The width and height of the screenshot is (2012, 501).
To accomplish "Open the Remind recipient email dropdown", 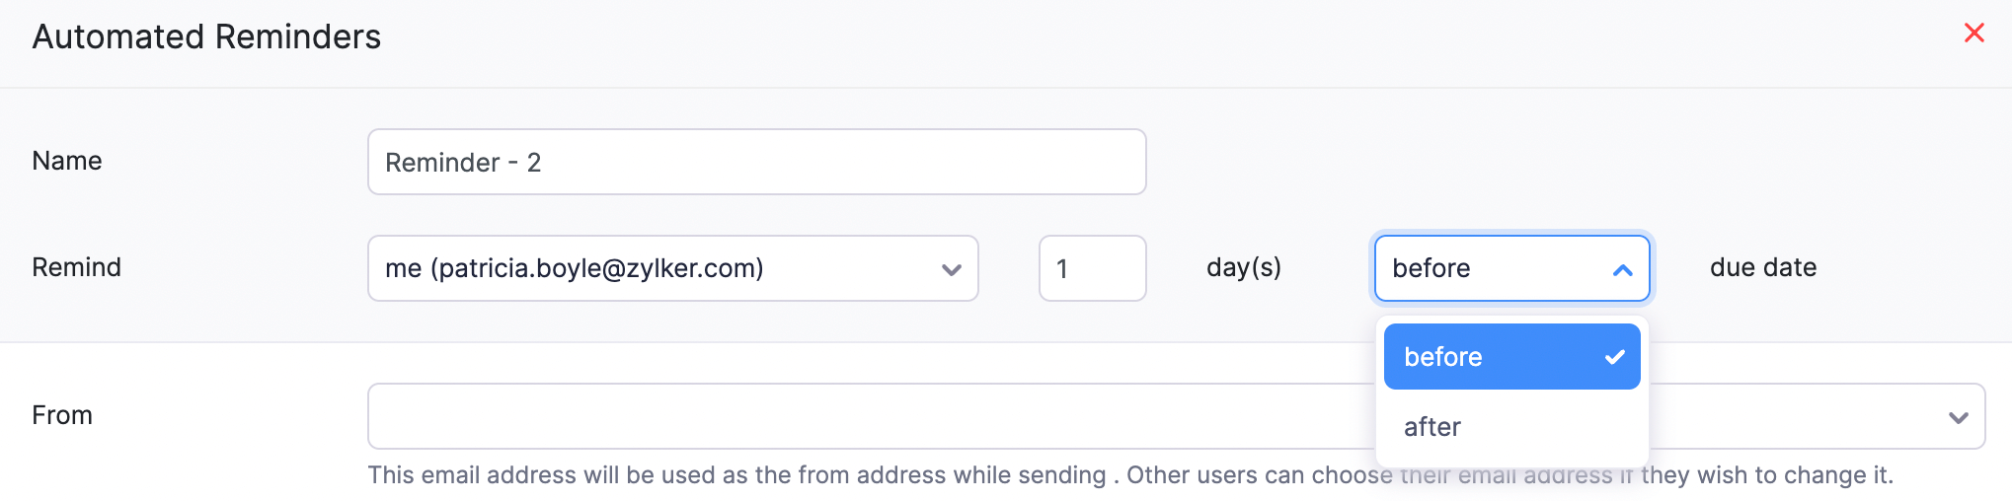I will click(671, 268).
